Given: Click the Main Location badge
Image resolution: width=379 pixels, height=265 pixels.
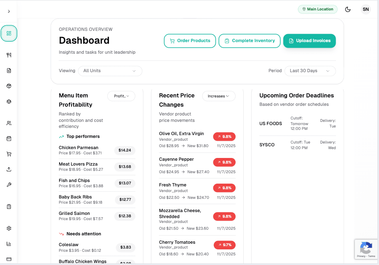Looking at the screenshot, I should [318, 9].
